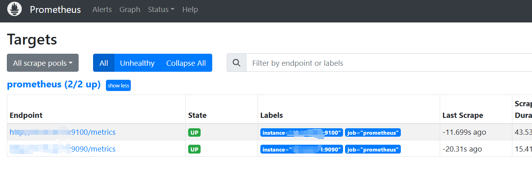Click the search magnifier icon

(237, 63)
